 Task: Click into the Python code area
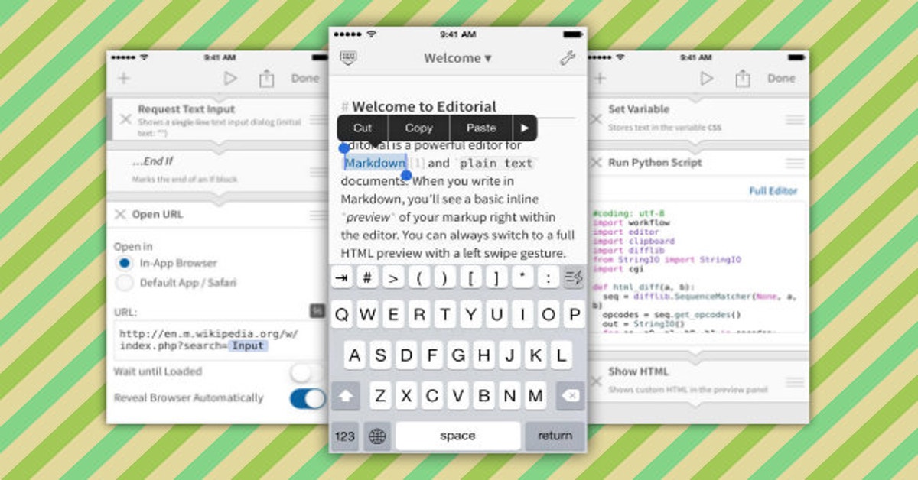[698, 268]
